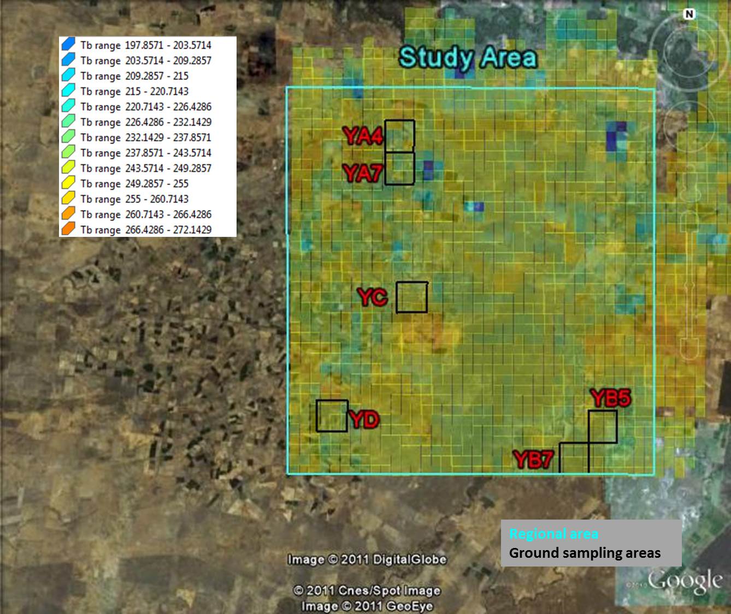Click the N north marker on the compass
This screenshot has width=731, height=614.
689,14
